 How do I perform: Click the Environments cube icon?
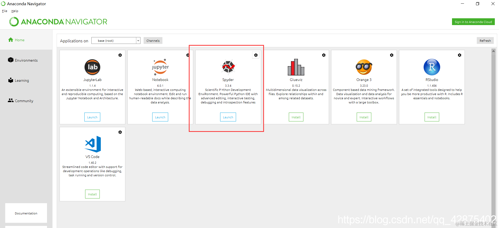(x=11, y=60)
